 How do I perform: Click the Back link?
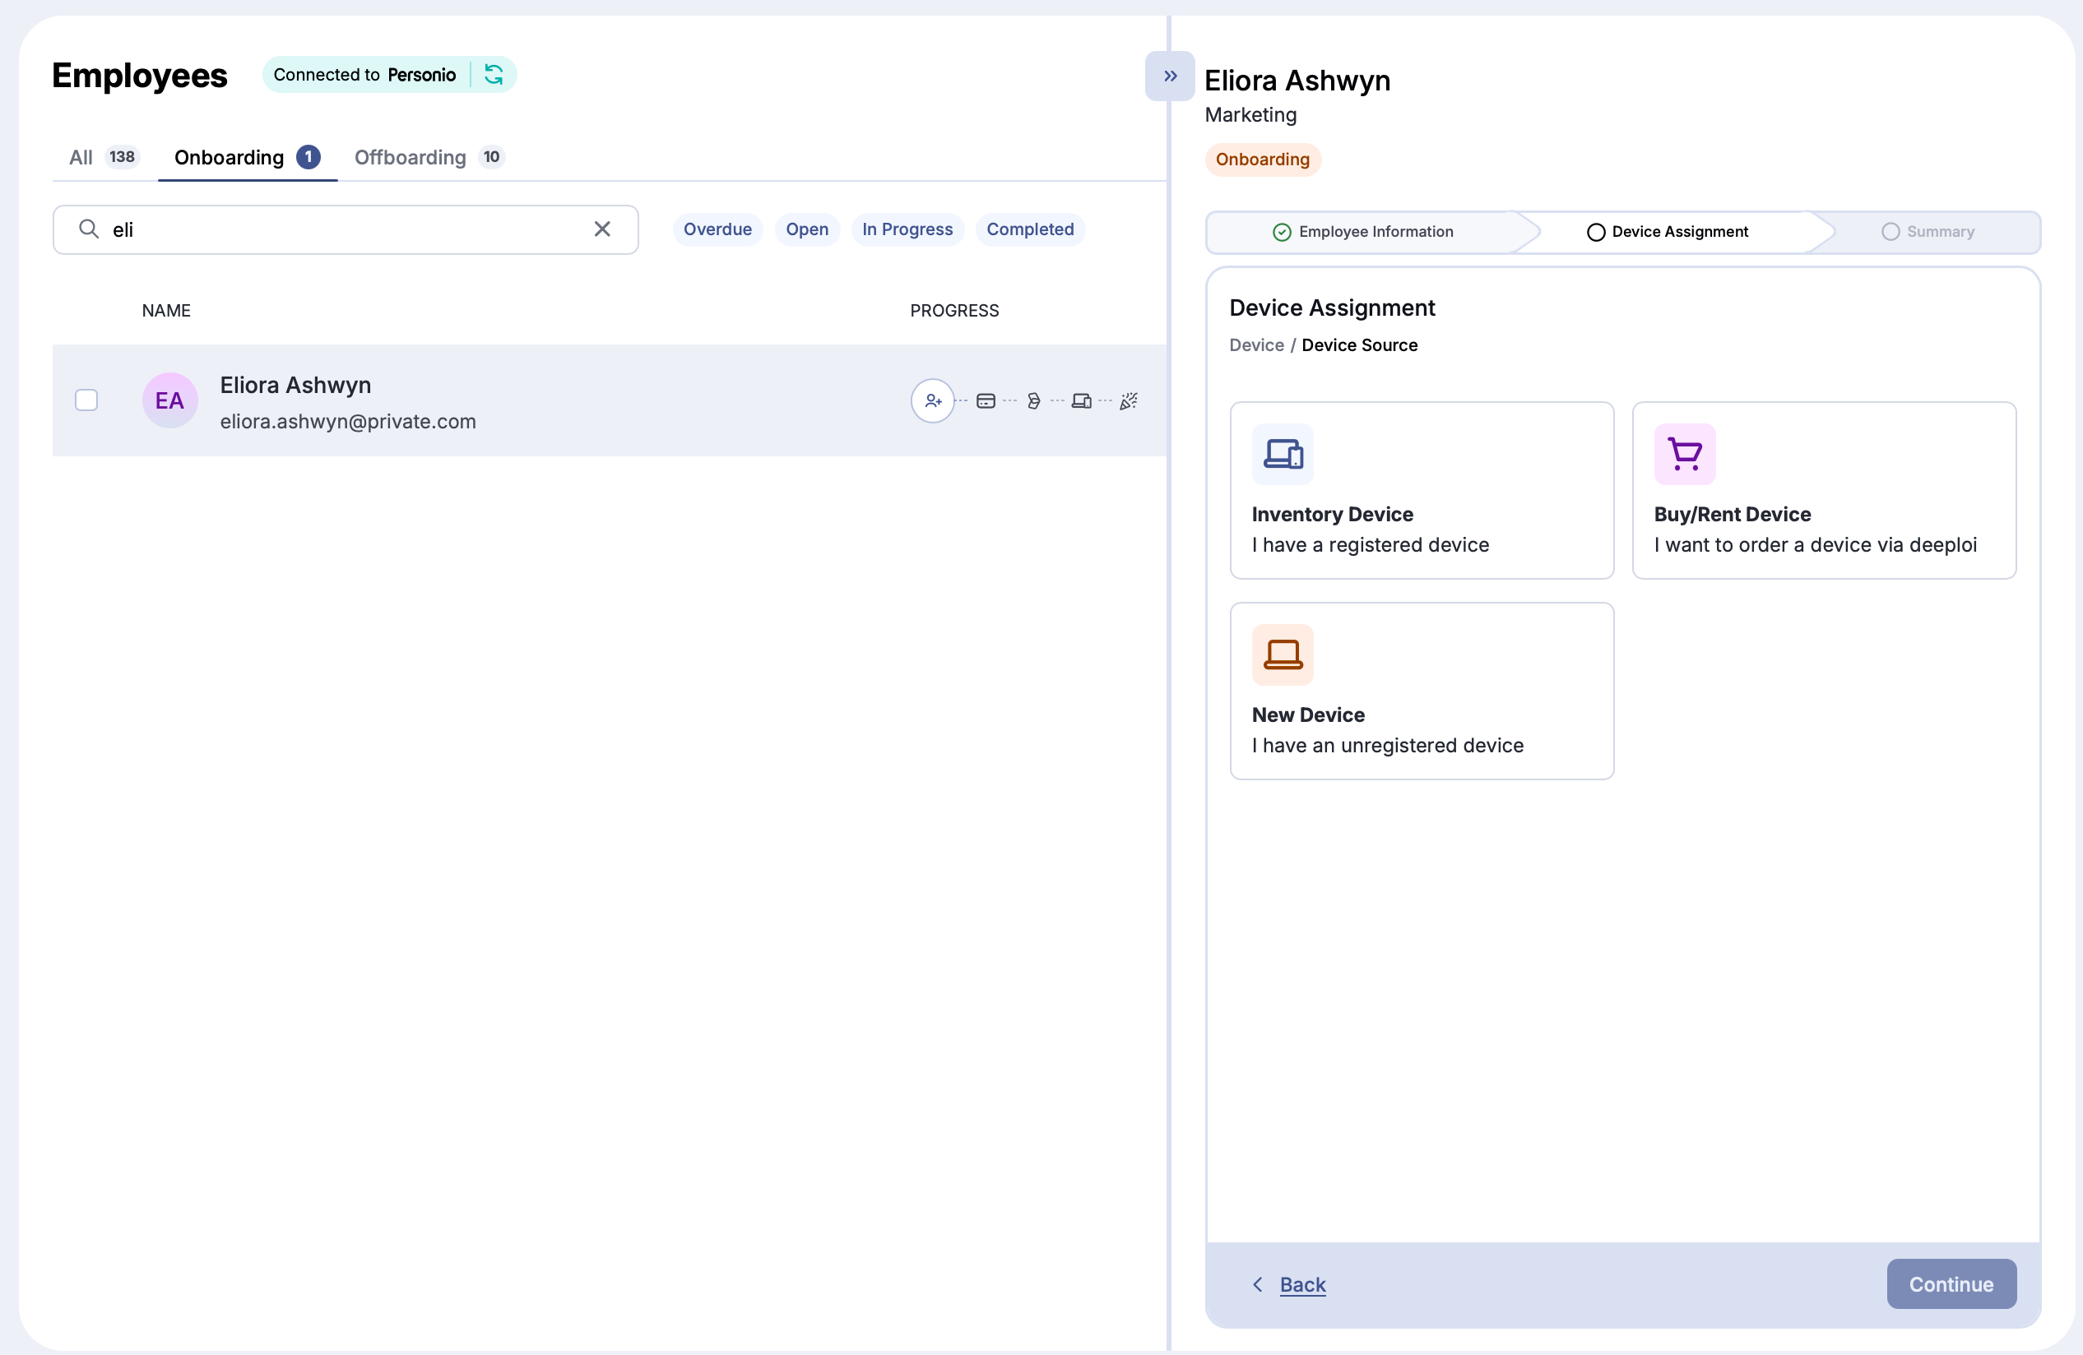point(1301,1284)
